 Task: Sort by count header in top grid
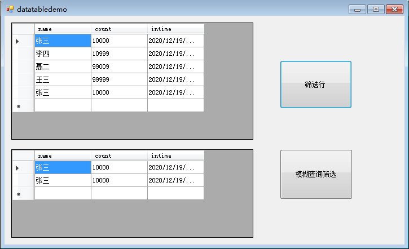click(119, 29)
